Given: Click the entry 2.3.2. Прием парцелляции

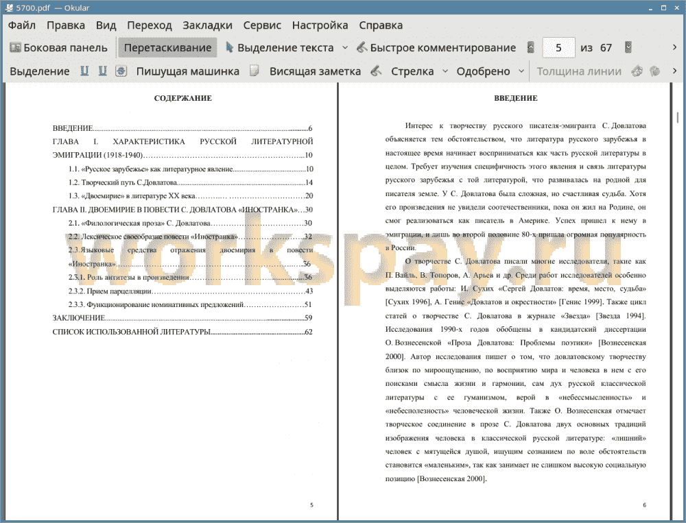Looking at the screenshot, I should coord(191,291).
